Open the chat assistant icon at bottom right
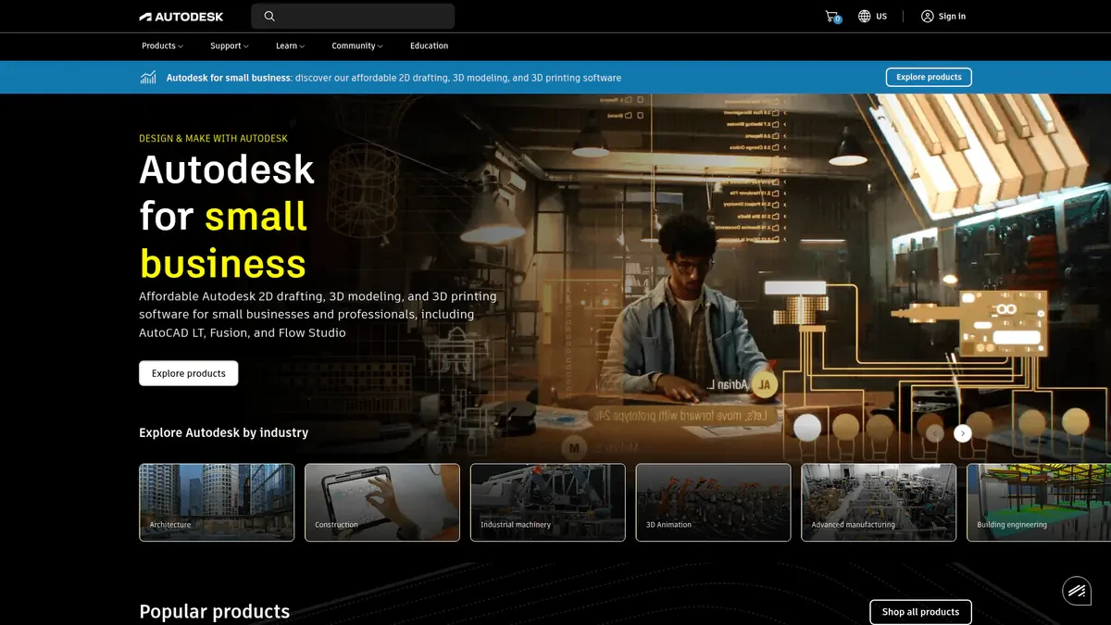 tap(1077, 590)
